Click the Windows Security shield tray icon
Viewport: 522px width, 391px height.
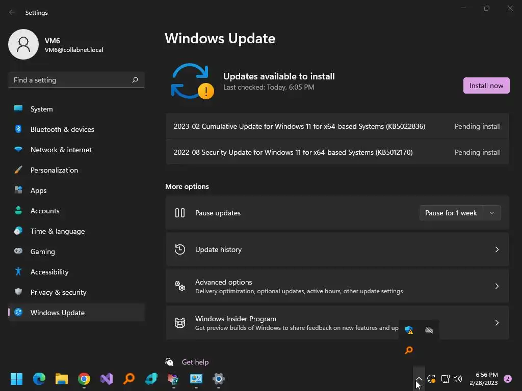[409, 330]
